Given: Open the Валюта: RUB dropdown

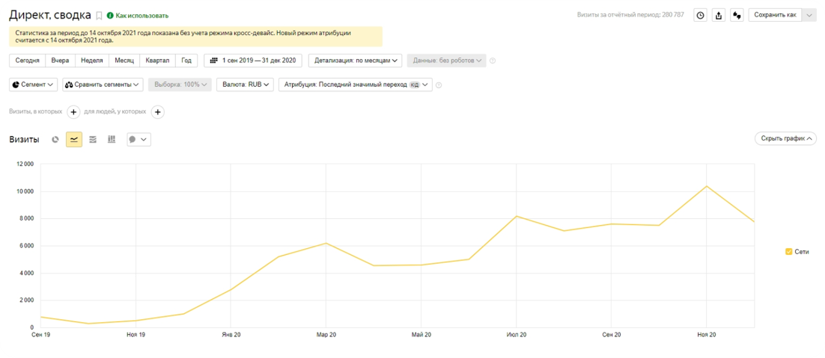Looking at the screenshot, I should (246, 84).
